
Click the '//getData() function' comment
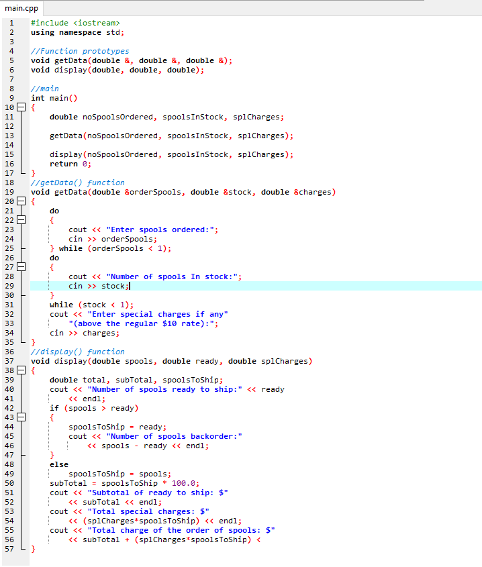click(x=78, y=183)
